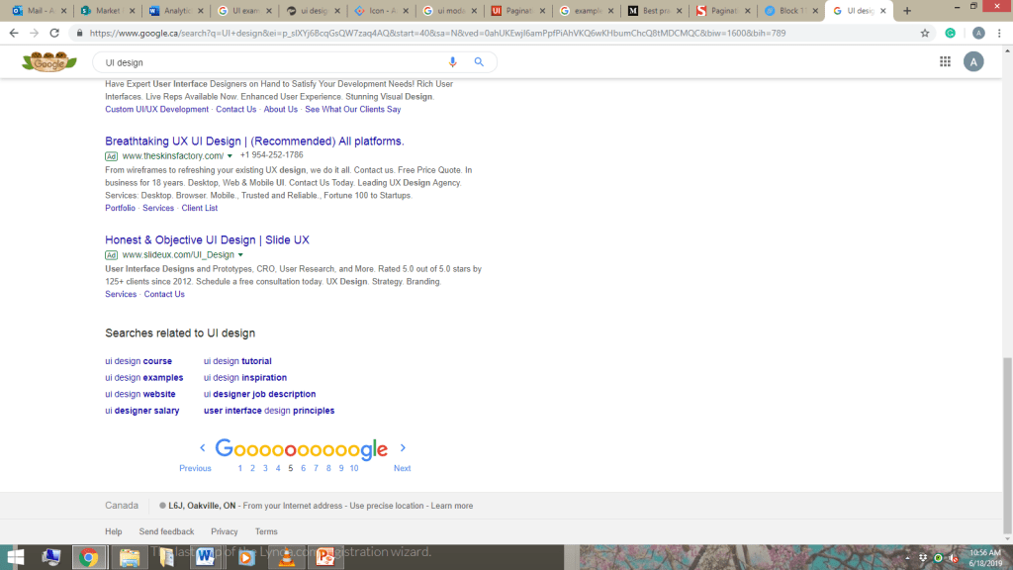This screenshot has height=570, width=1013.
Task: Search ui design tutorial
Action: [x=237, y=361]
